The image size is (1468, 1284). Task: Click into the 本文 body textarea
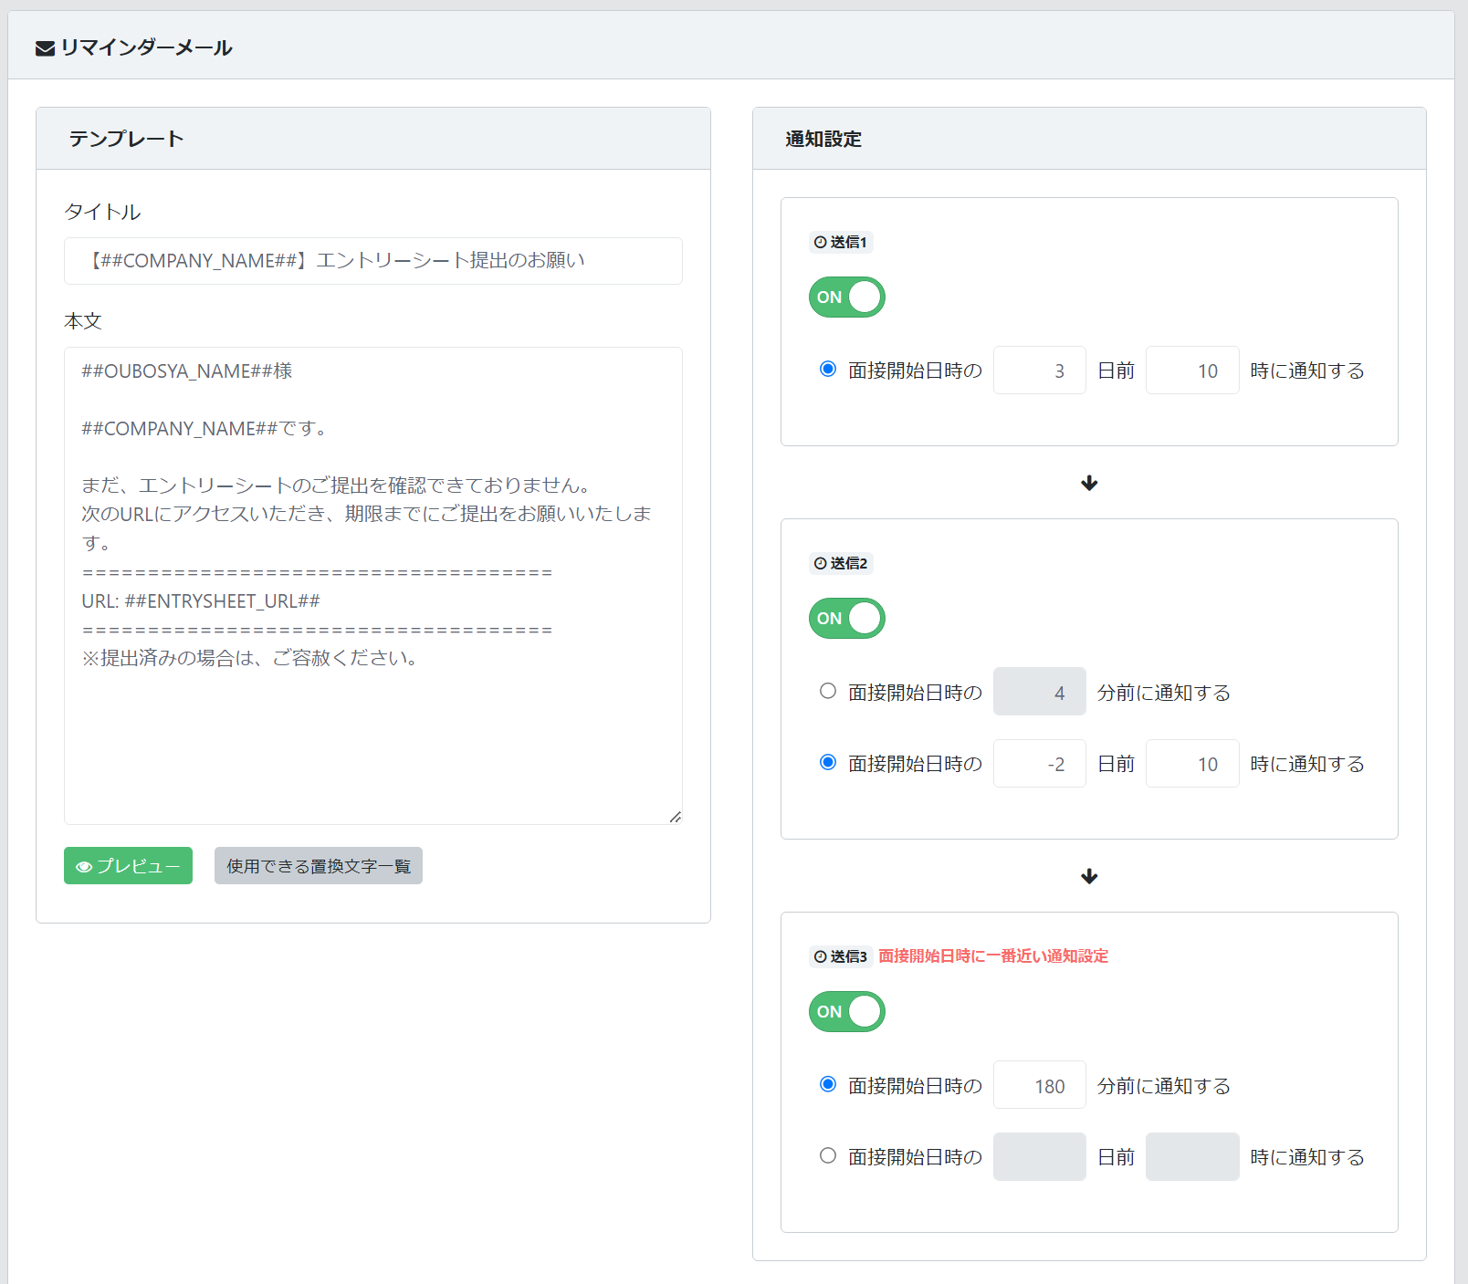[372, 730]
